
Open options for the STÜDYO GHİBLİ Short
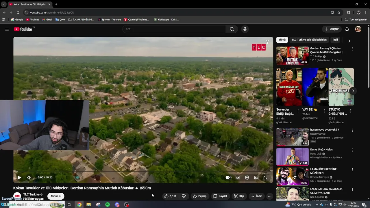tap(350, 111)
